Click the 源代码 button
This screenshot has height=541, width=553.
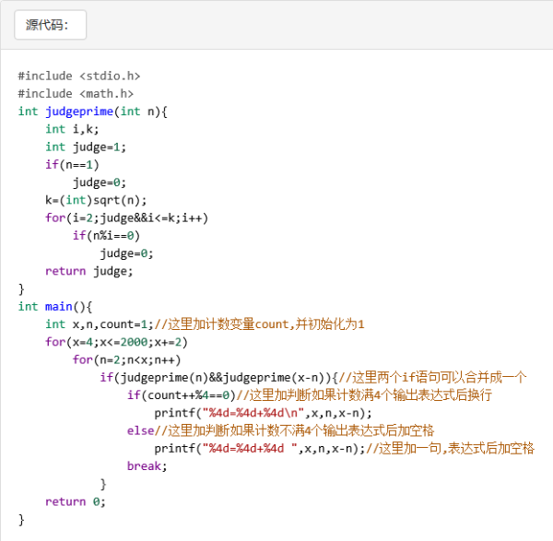tap(50, 25)
